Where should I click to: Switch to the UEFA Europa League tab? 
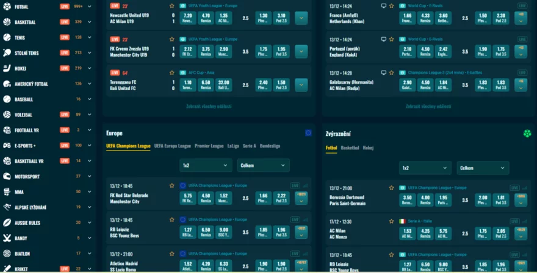(173, 146)
